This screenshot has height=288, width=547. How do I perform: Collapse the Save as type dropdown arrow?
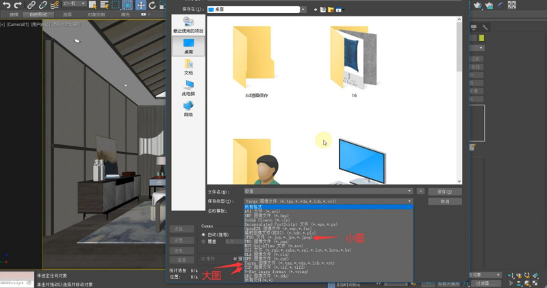coord(409,201)
